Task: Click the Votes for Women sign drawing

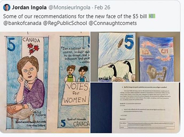Action: [75, 93]
